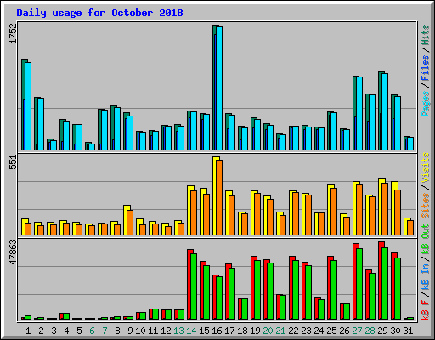435x340 pixels.
Task: Click the orange visits bar for day 25
Action: (334, 212)
